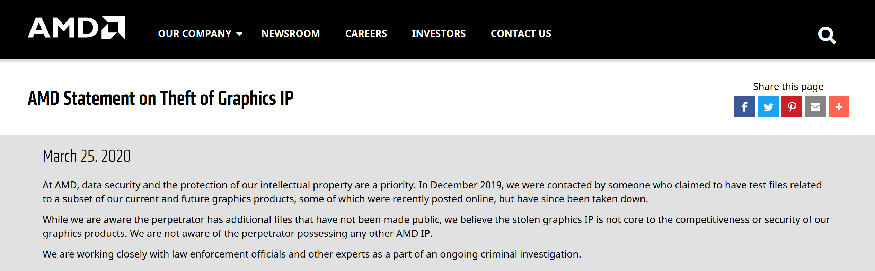Expand the Our Company dropdown arrow

(239, 34)
